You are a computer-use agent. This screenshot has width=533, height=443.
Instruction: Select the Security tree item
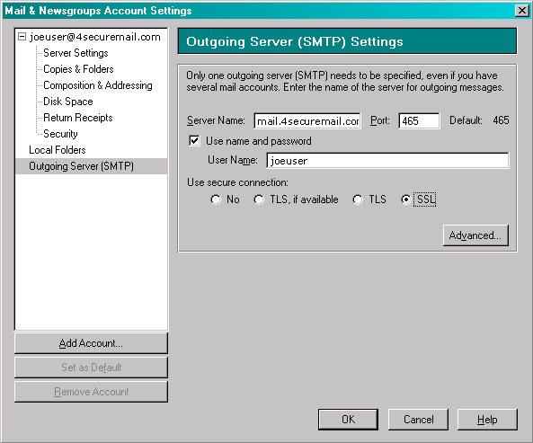60,134
